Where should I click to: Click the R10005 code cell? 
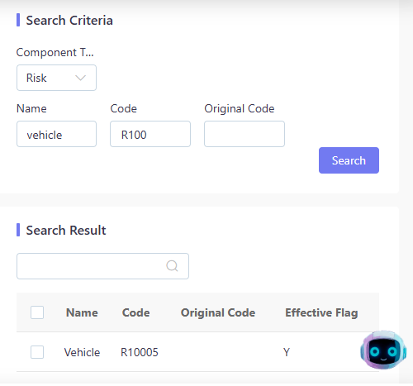pos(140,352)
